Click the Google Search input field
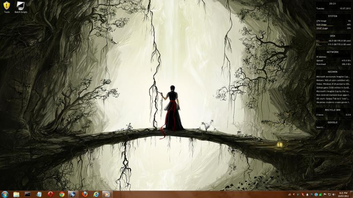The height and width of the screenshot is (198, 353). (x=333, y=127)
